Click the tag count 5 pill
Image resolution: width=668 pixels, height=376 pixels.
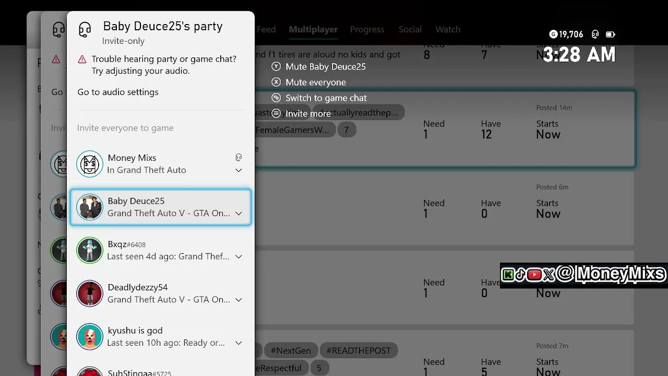[x=319, y=368]
